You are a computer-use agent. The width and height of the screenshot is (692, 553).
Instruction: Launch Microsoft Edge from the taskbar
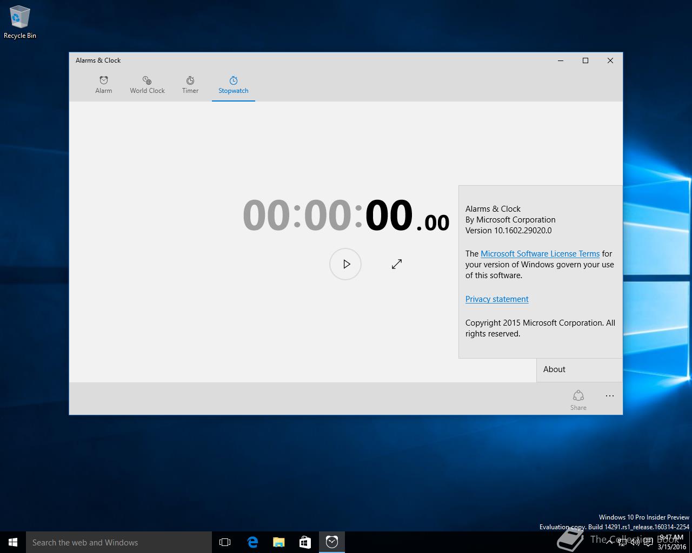tap(252, 542)
